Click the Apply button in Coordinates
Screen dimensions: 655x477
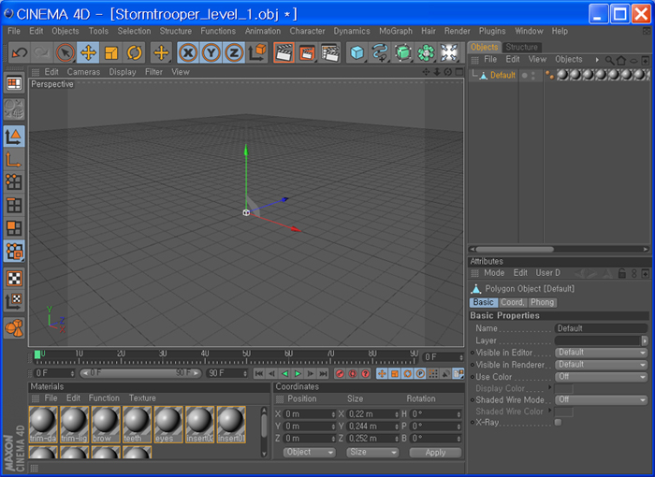pos(435,453)
